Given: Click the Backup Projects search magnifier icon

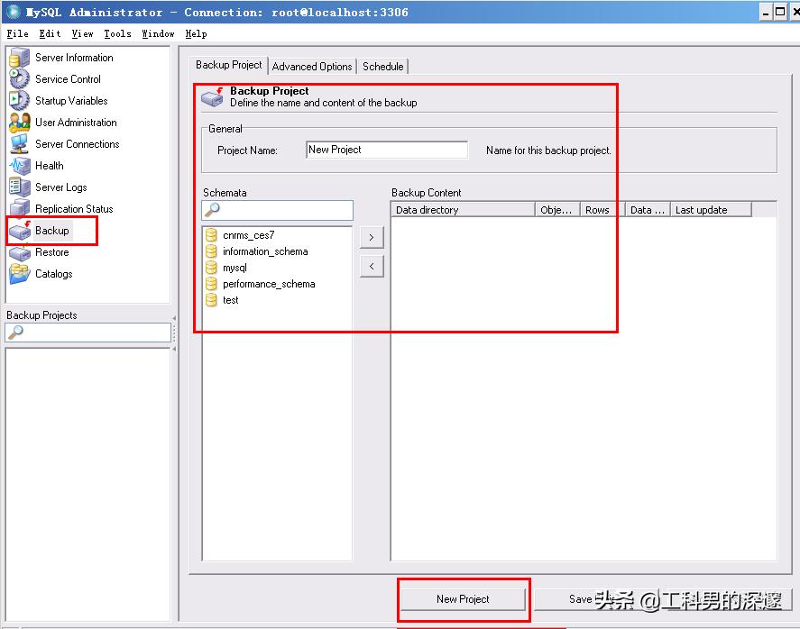Looking at the screenshot, I should pyautogui.click(x=16, y=332).
